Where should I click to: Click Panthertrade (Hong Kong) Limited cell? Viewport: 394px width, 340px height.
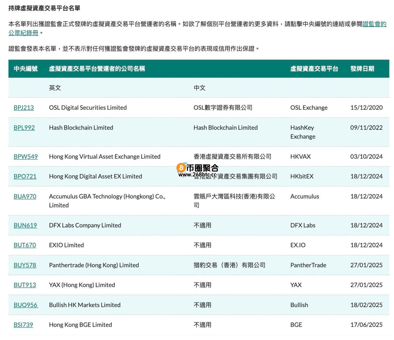94,265
